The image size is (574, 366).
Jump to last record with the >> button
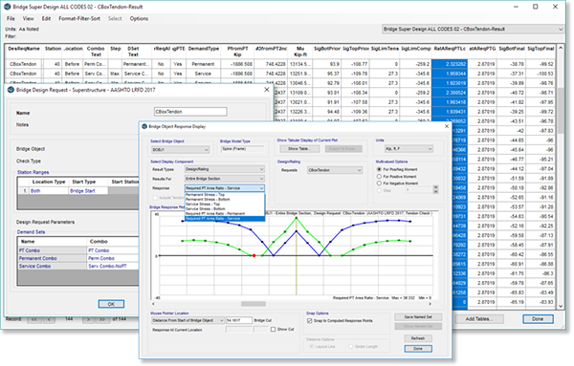click(x=102, y=319)
